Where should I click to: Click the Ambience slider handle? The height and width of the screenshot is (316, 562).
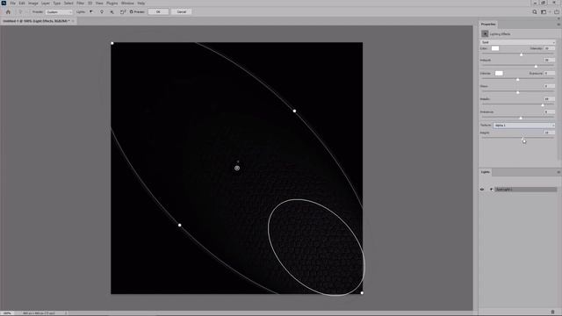point(521,118)
